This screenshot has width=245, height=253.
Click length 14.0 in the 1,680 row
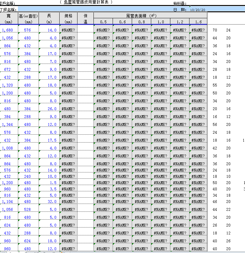[x=49, y=29]
